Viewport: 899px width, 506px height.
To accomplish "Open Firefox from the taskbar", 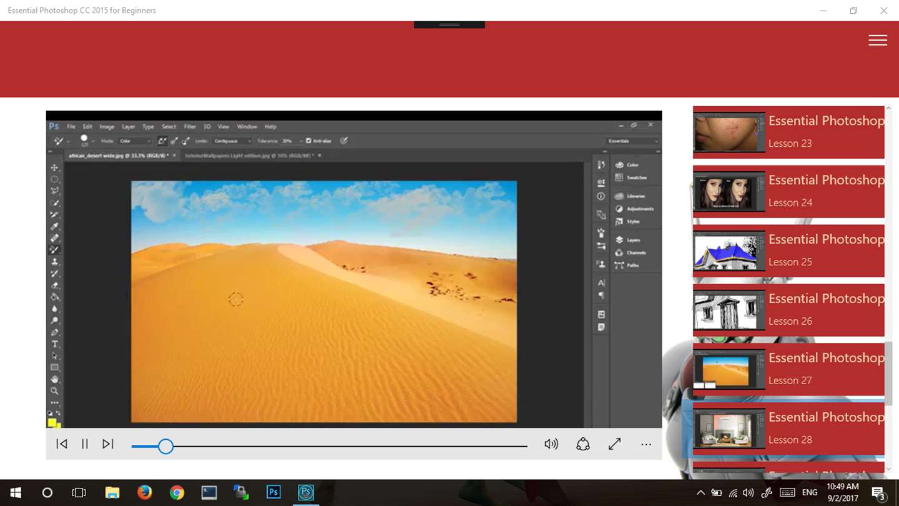I will pyautogui.click(x=145, y=492).
